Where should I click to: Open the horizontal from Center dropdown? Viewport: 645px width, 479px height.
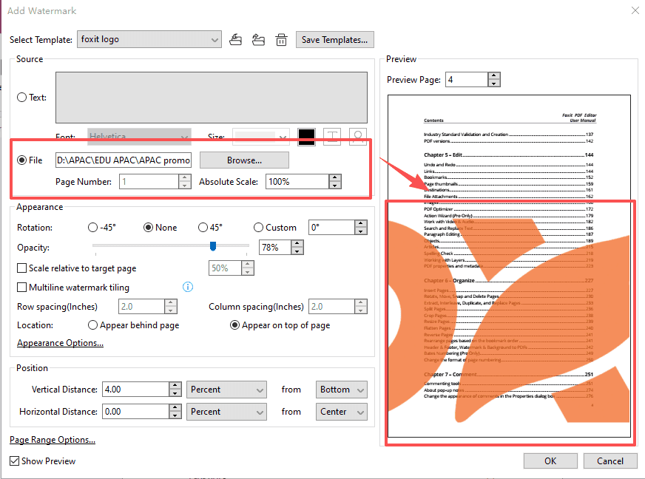[x=342, y=412]
